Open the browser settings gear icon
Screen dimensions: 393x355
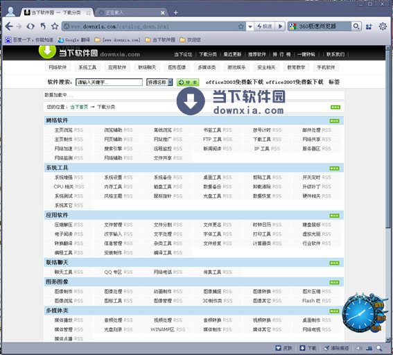383,26
